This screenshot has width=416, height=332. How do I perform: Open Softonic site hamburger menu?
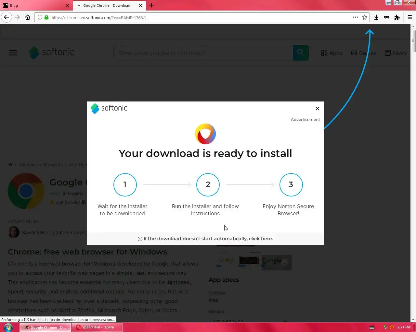13,53
